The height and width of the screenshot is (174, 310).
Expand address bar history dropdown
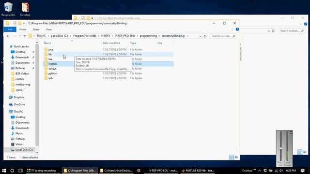pos(200,36)
